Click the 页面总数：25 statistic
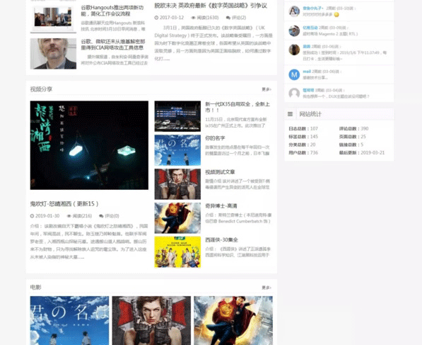This screenshot has height=345, width=422. [353, 137]
